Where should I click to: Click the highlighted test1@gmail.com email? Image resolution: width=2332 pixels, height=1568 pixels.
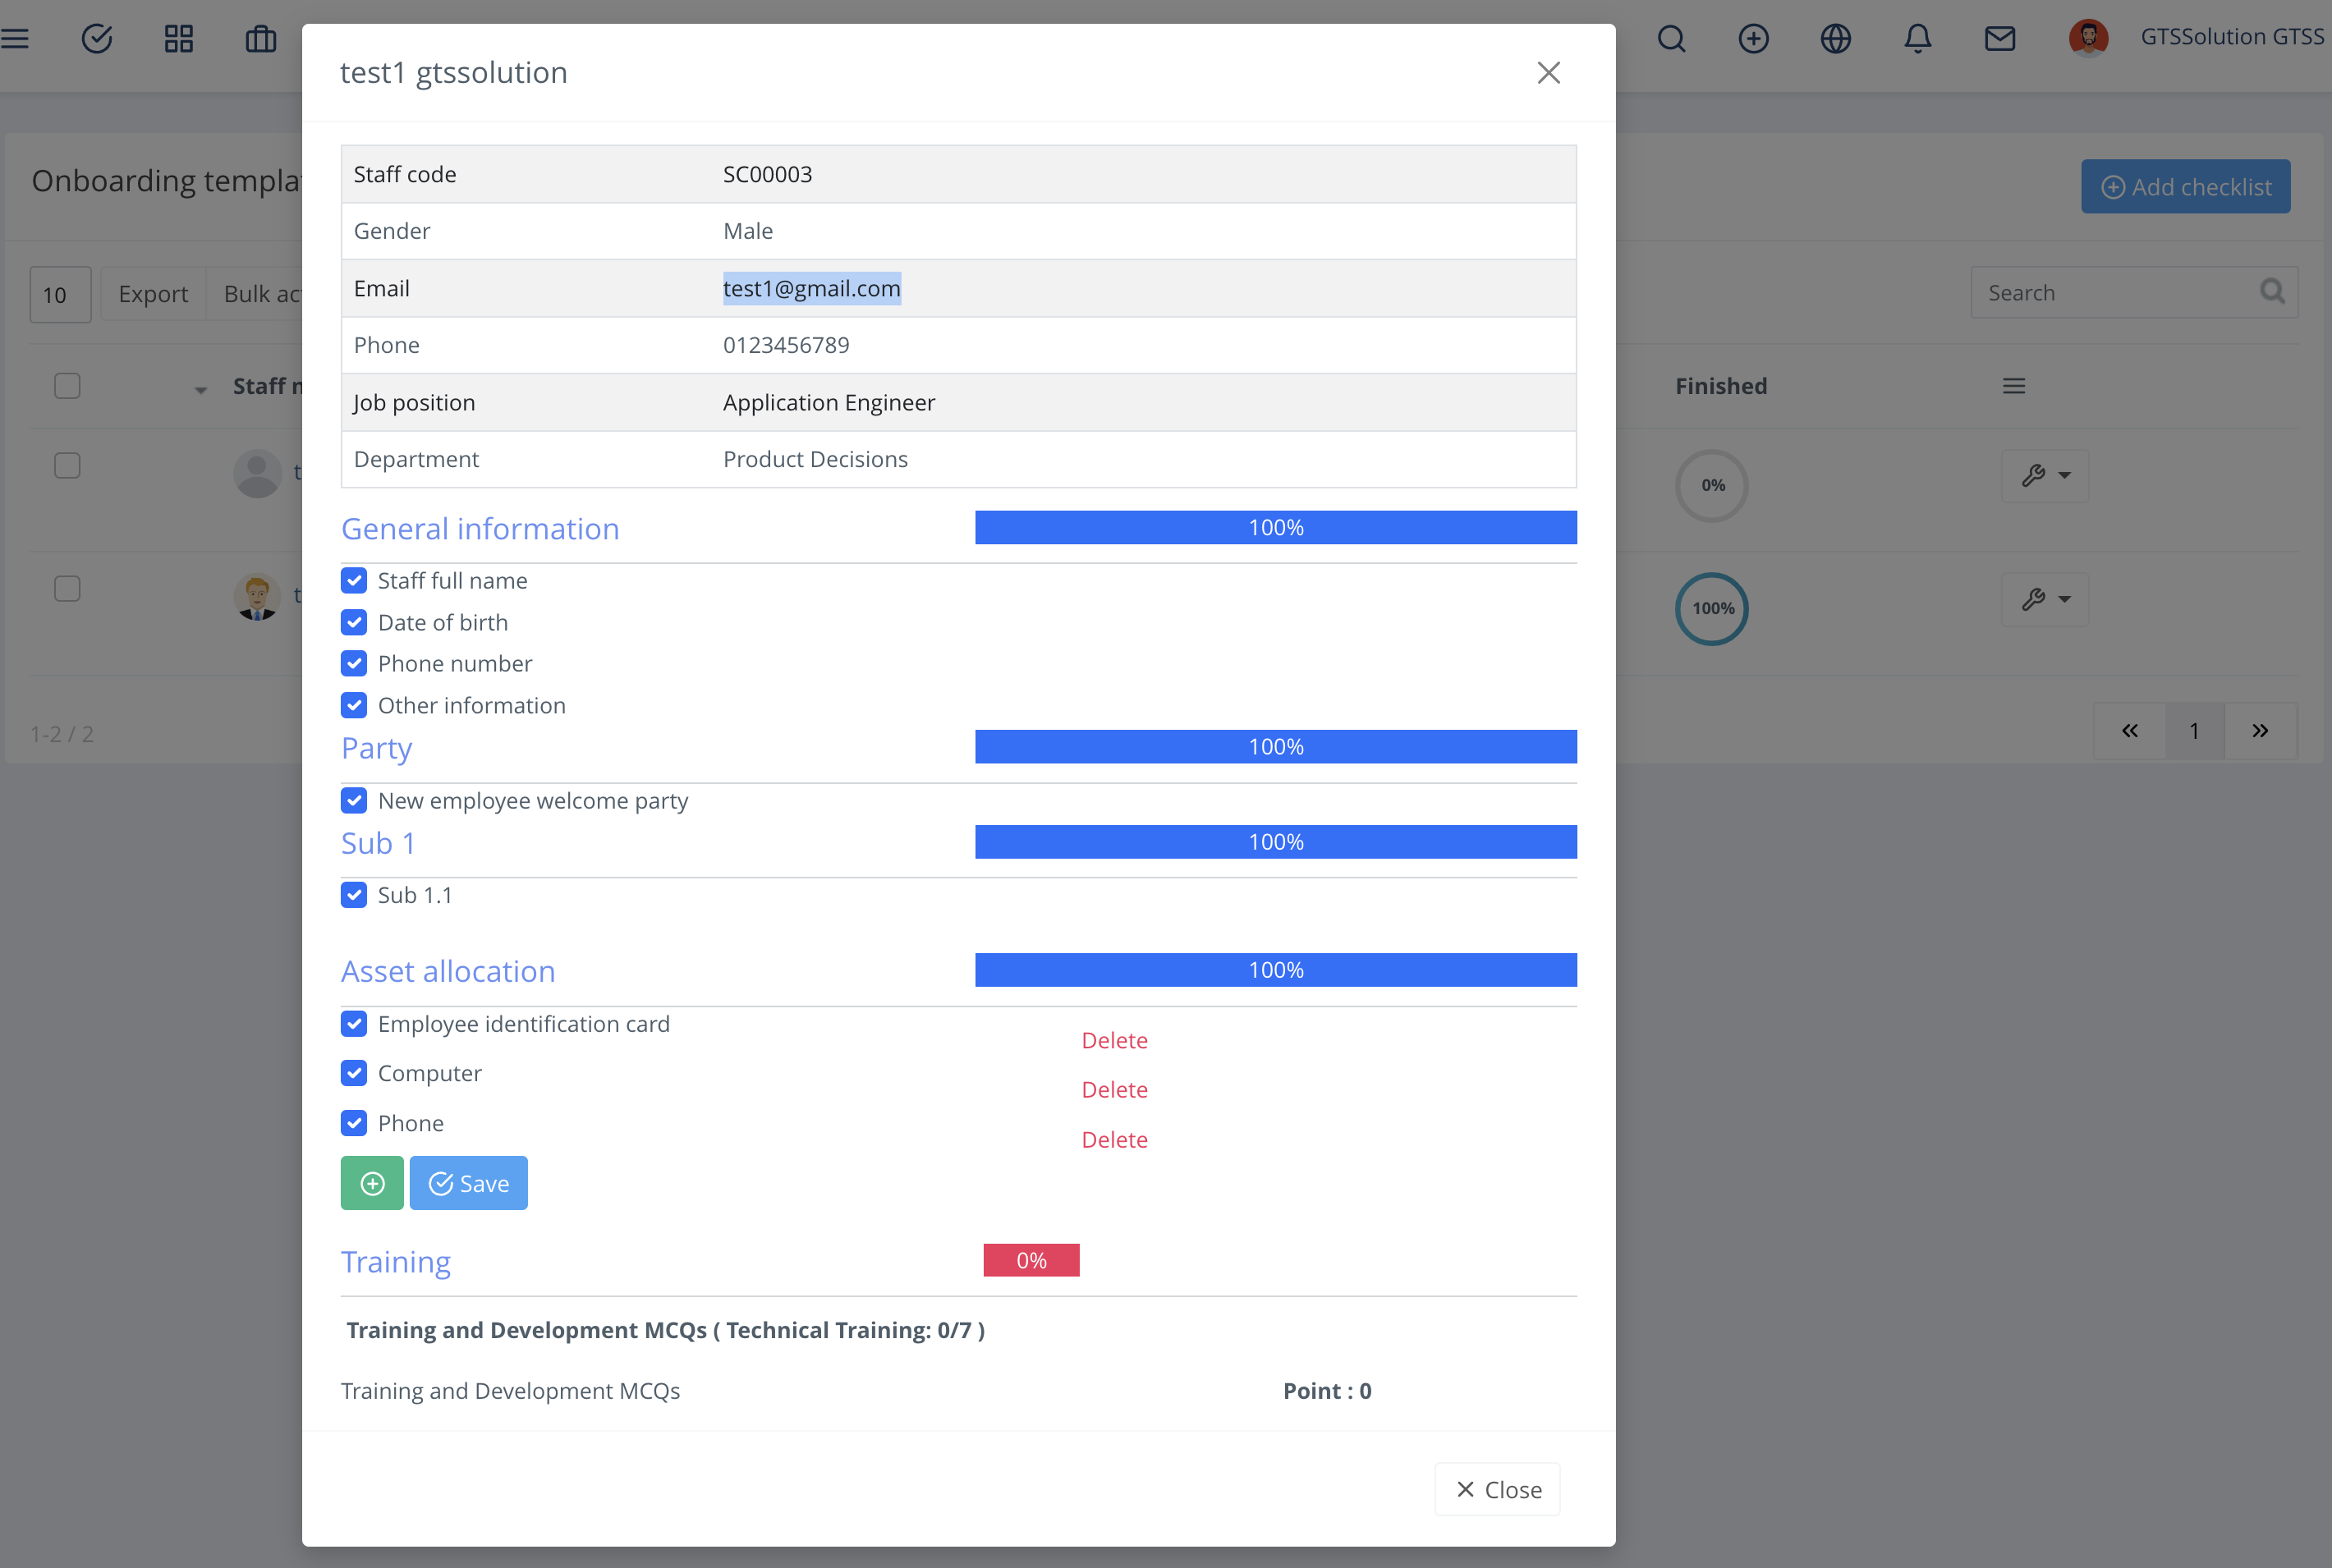pyautogui.click(x=812, y=289)
